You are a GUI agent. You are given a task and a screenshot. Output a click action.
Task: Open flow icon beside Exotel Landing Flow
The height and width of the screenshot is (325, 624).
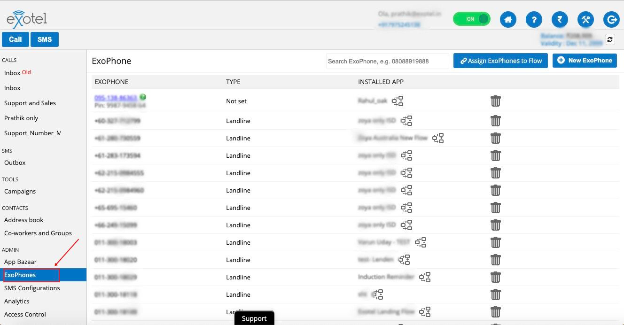click(x=425, y=312)
